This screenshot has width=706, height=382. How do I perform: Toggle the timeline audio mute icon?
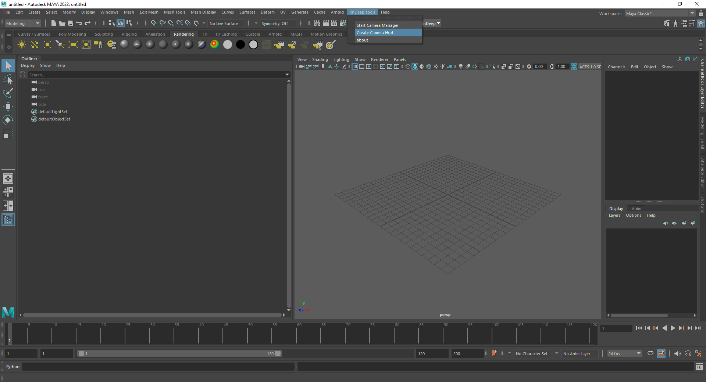[x=677, y=353]
